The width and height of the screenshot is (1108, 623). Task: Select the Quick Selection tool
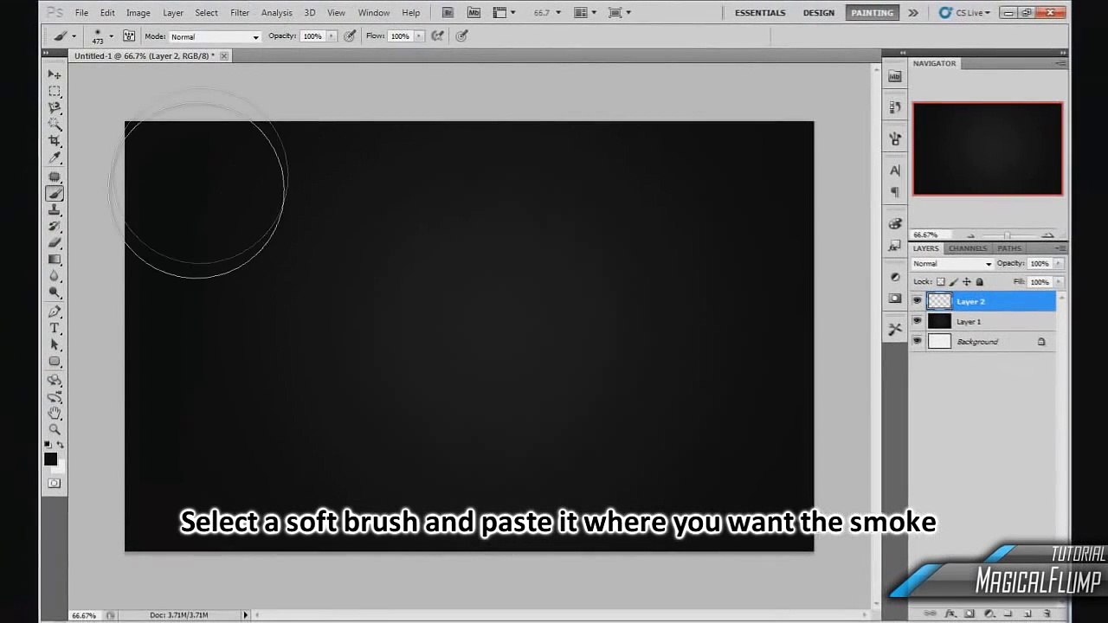55,125
